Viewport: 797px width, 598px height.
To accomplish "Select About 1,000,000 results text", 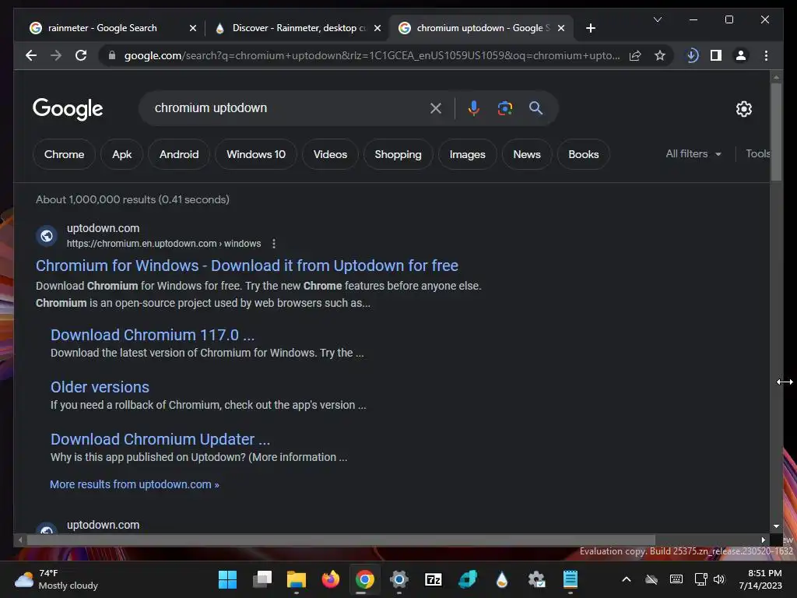I will click(x=132, y=199).
